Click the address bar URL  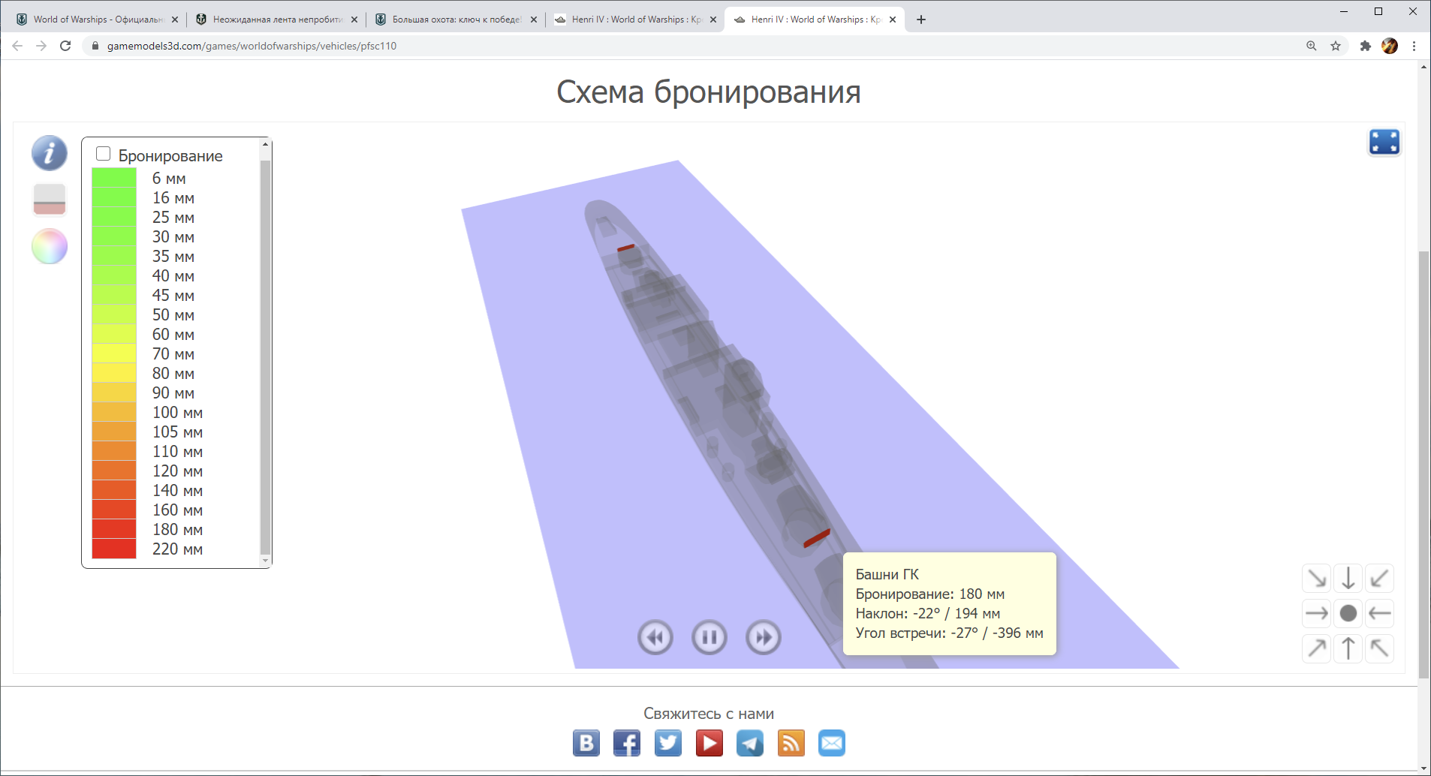tap(252, 46)
